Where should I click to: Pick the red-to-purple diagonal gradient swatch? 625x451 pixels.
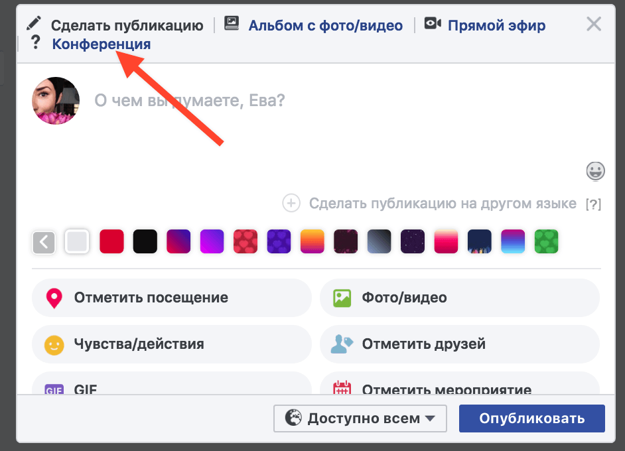pyautogui.click(x=178, y=241)
